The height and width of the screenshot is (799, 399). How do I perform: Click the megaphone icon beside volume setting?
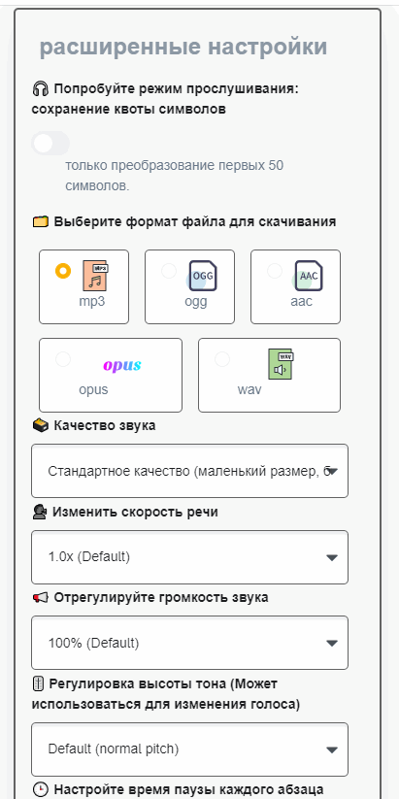pos(40,598)
